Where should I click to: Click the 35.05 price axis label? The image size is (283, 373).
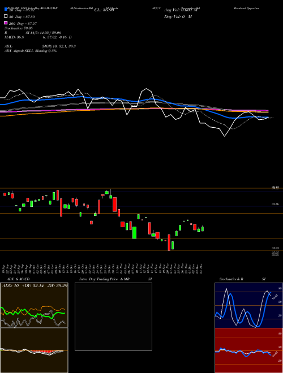275,248
